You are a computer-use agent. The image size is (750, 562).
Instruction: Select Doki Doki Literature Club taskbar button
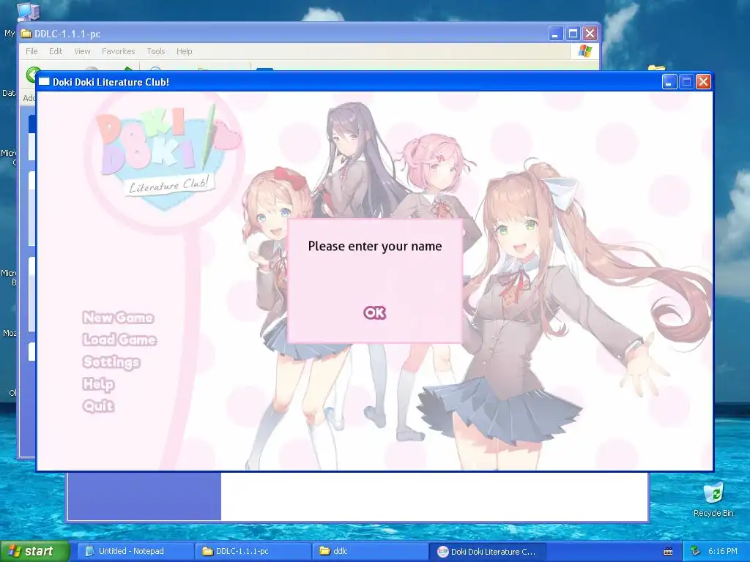[x=488, y=551]
